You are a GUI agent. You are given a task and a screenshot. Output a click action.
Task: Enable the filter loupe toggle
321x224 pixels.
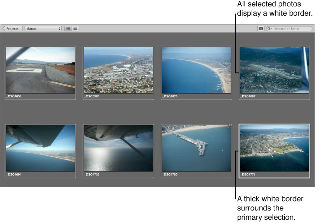261,29
